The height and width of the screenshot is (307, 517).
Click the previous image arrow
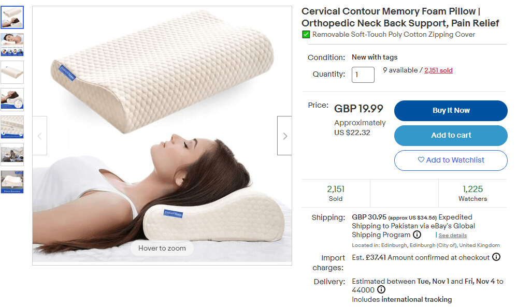coord(39,136)
